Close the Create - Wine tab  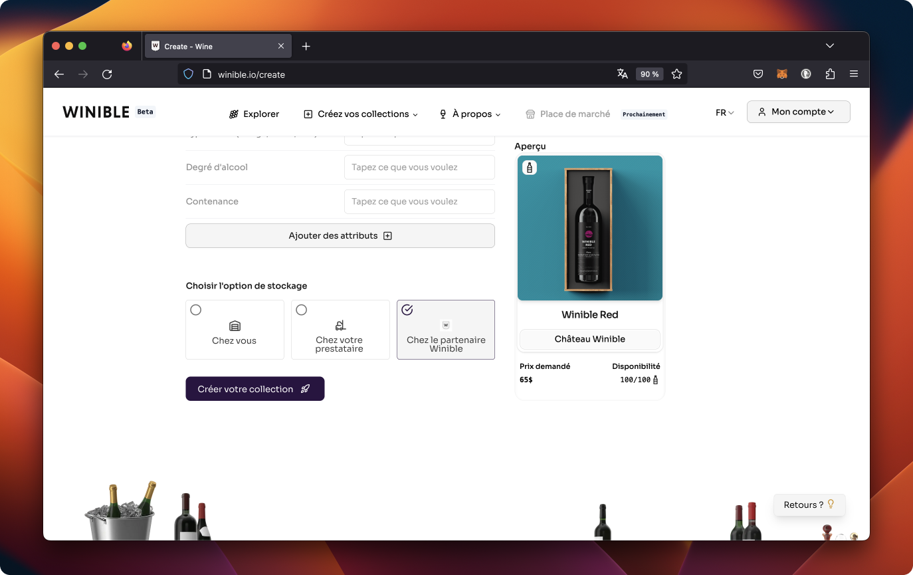(x=281, y=46)
